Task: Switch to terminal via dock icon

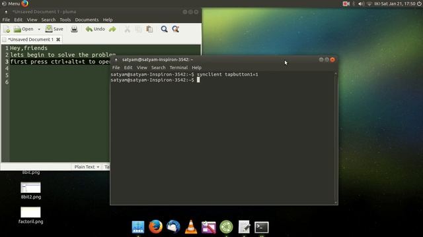Action: click(x=262, y=227)
